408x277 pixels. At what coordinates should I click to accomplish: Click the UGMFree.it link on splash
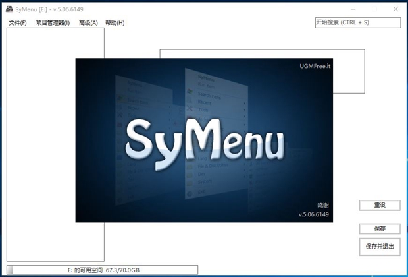click(315, 66)
